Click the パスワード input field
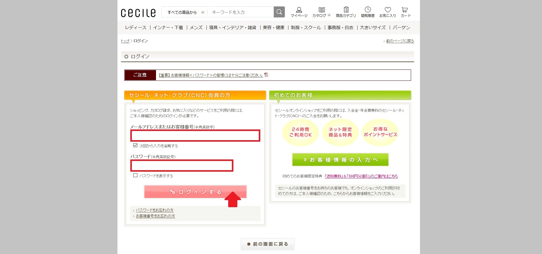 (182, 166)
